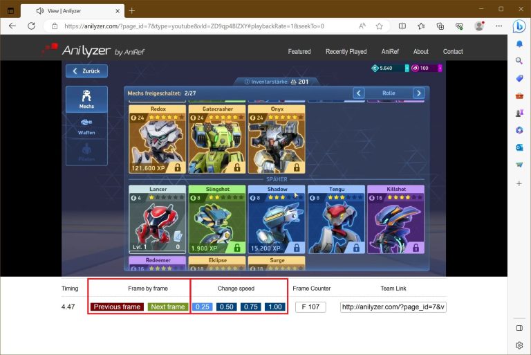Click right arrow next to Rolle
Viewport: 531px width, 355px height.
418,93
